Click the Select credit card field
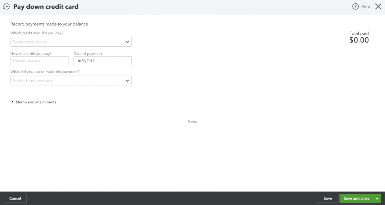 coord(67,42)
